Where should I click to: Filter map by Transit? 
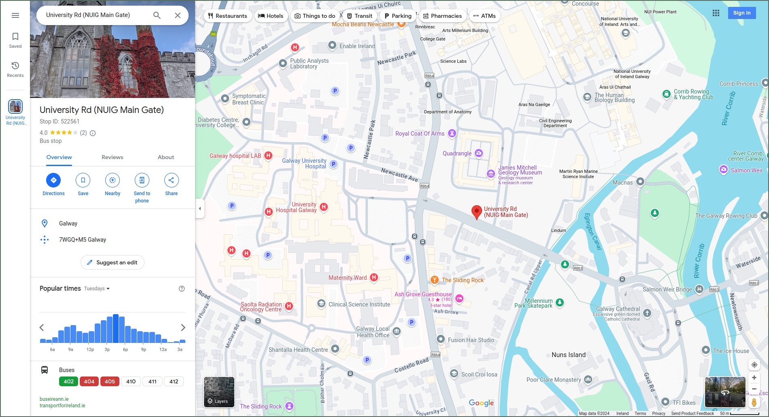point(359,16)
